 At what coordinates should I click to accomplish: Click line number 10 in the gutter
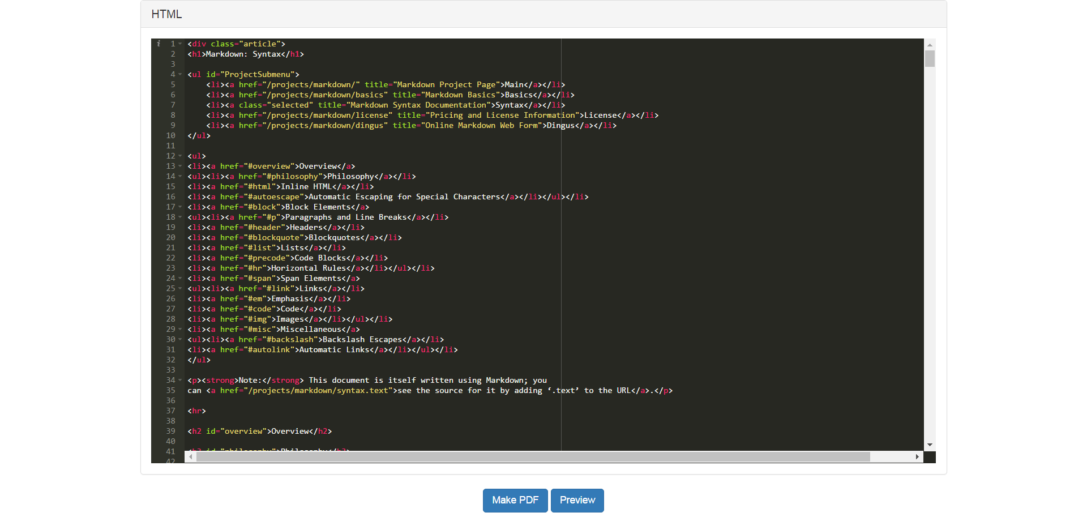(170, 135)
